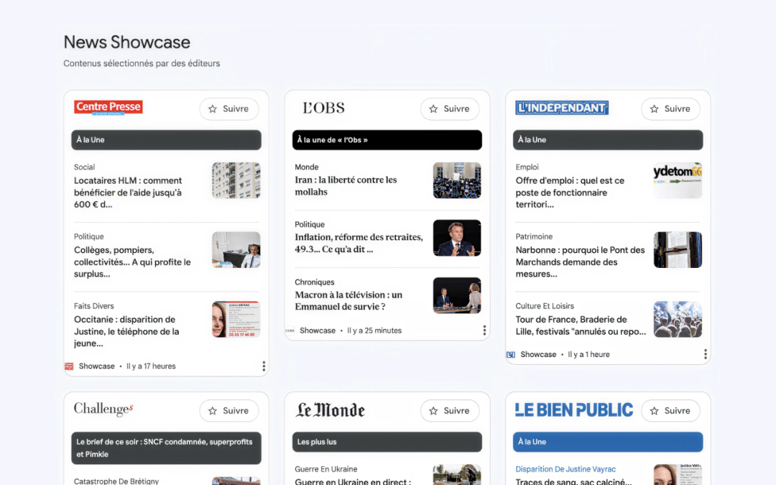Open L'Indépendant publisher logo
The width and height of the screenshot is (776, 485).
[x=562, y=108]
